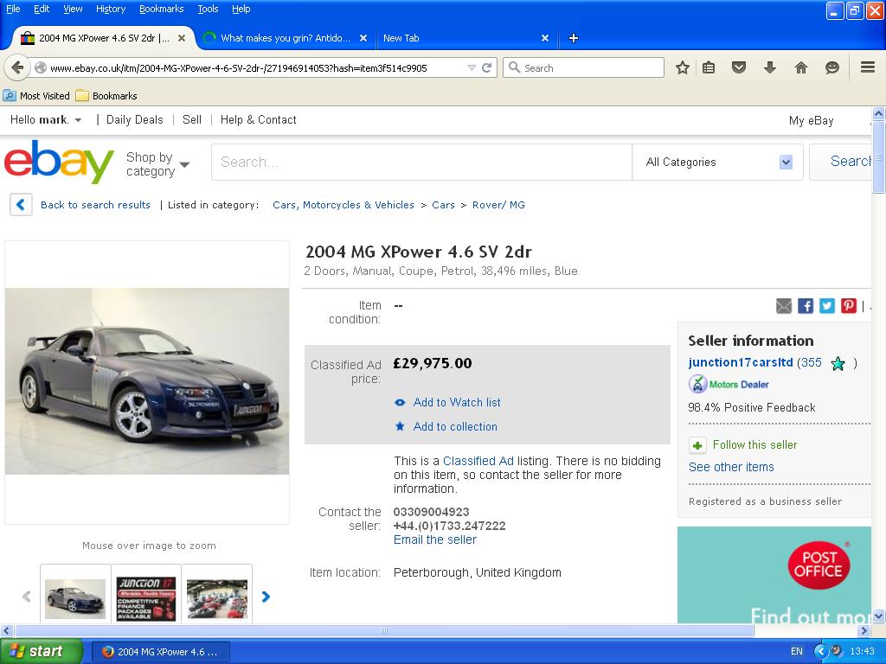Click the Motors Dealer badge icon
This screenshot has height=664, width=886.
click(698, 384)
